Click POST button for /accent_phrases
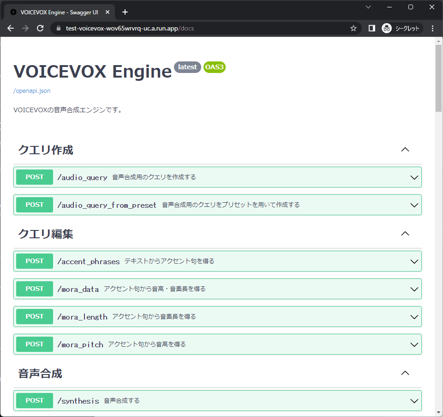Image resolution: width=443 pixels, height=417 pixels. [35, 261]
